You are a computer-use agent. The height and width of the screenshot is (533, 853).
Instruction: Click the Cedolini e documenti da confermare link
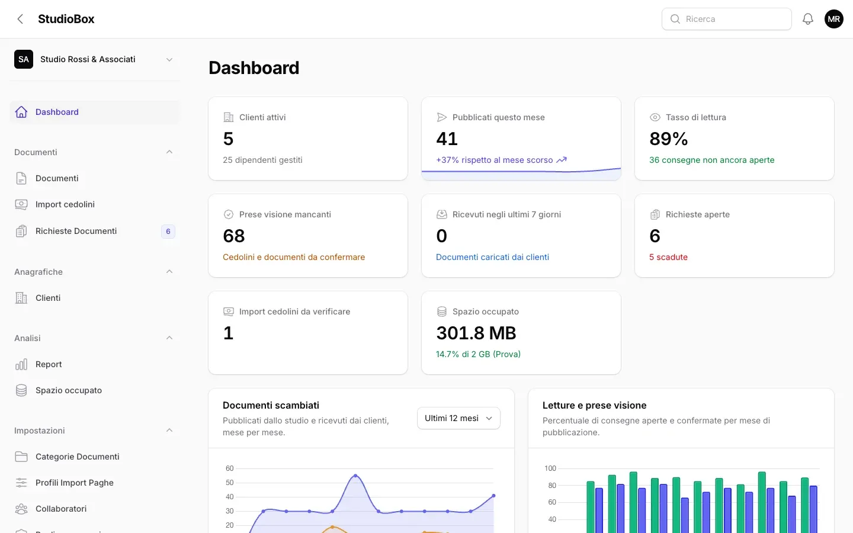coord(294,257)
